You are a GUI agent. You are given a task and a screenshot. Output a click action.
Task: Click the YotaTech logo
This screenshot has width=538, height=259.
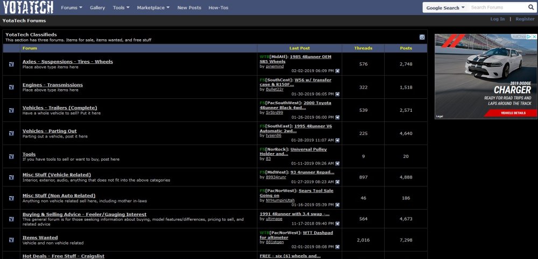pyautogui.click(x=28, y=7)
